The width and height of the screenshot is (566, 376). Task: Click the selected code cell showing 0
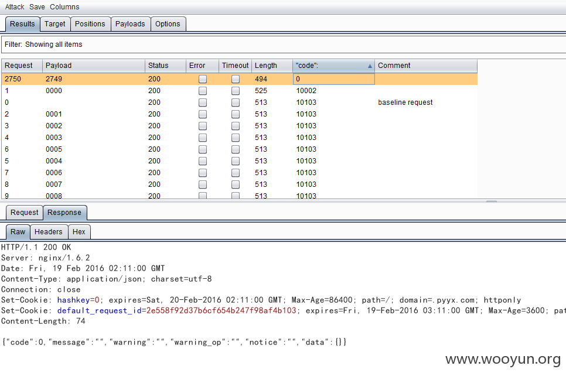(334, 79)
